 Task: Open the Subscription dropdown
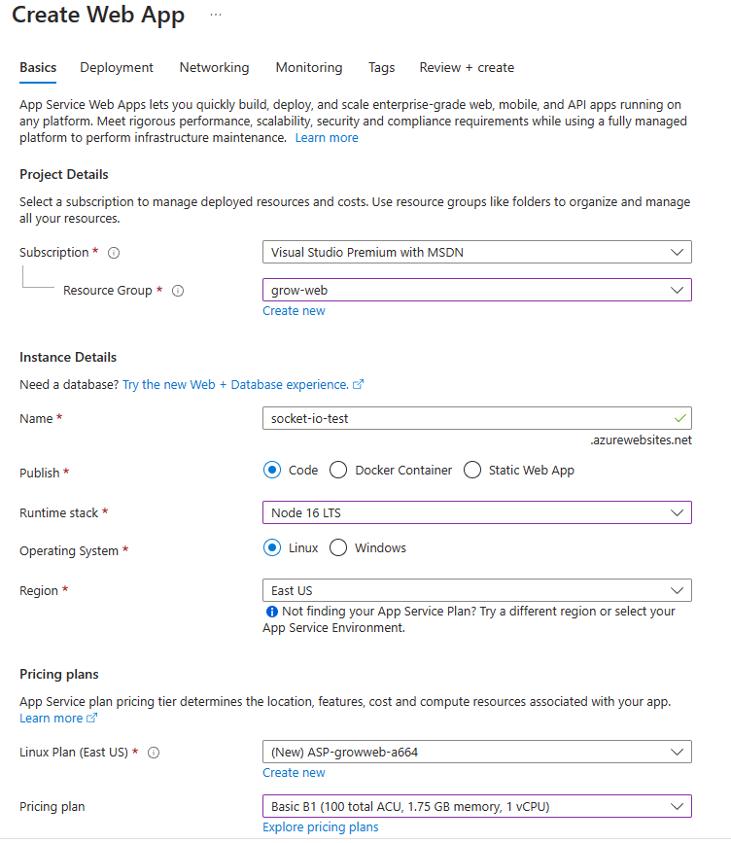[x=476, y=253]
